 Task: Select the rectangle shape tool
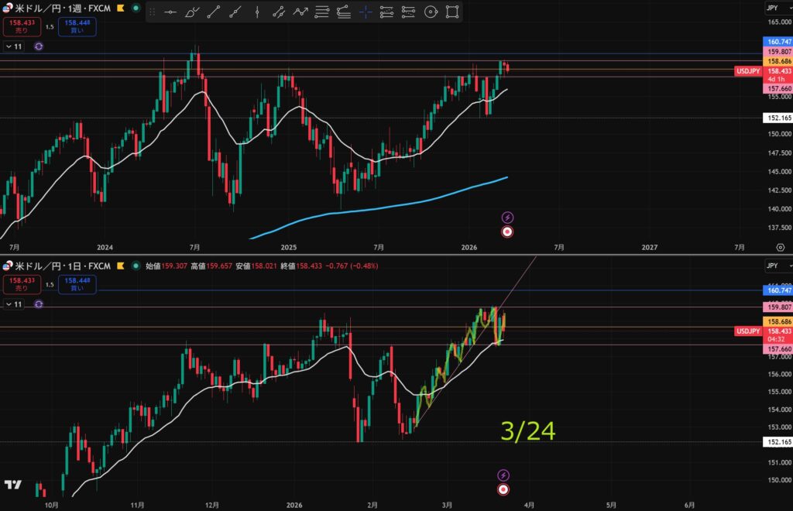(452, 12)
